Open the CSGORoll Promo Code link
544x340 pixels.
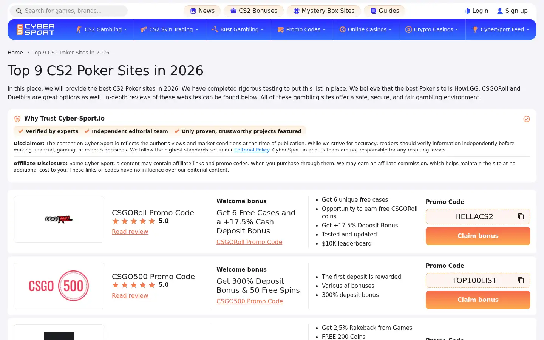point(249,242)
